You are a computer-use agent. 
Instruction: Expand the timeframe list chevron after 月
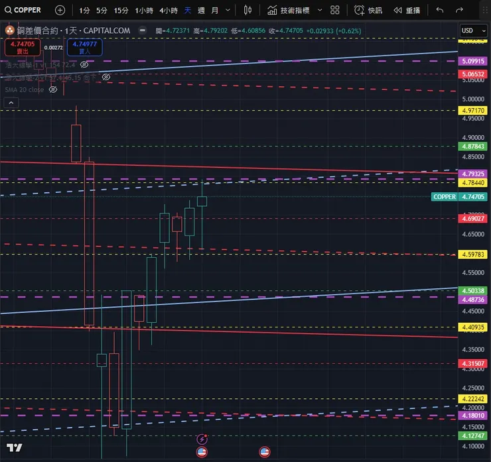[228, 11]
